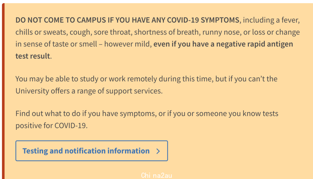Click the bold 'test result' words
The height and width of the screenshot is (179, 313).
tap(33, 56)
